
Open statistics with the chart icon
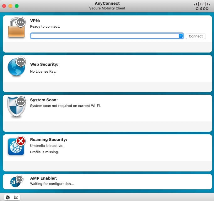[16, 197]
